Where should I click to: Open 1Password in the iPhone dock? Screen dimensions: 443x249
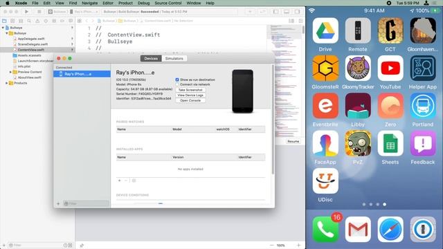423,229
